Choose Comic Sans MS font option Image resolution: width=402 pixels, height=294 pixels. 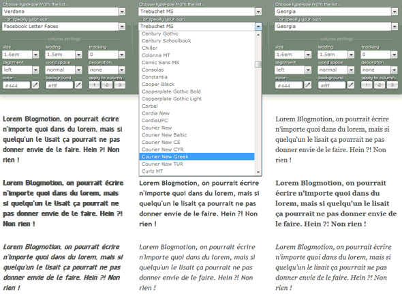(160, 62)
